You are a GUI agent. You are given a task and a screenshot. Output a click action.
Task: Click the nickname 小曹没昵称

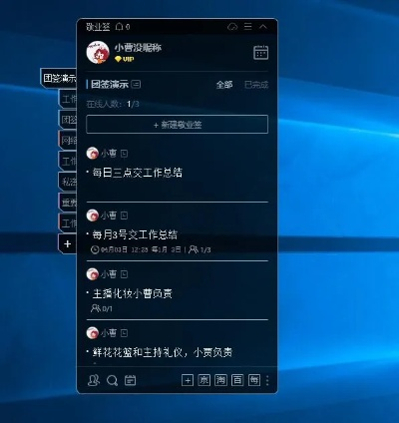click(138, 48)
